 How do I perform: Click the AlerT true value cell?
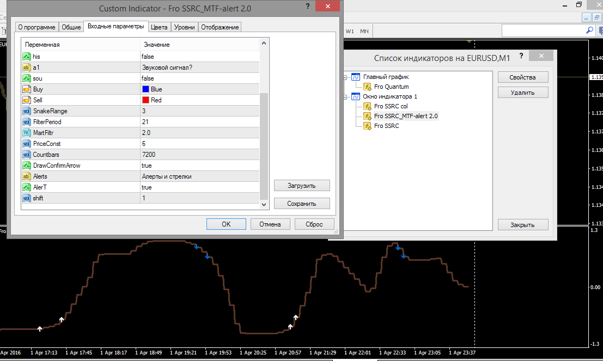[199, 187]
